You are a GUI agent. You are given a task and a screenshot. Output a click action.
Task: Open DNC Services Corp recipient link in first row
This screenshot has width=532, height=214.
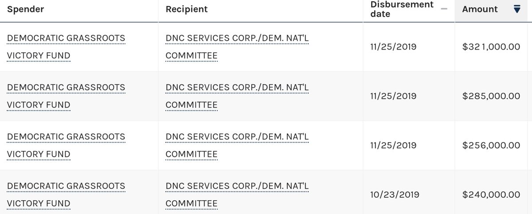tap(237, 47)
